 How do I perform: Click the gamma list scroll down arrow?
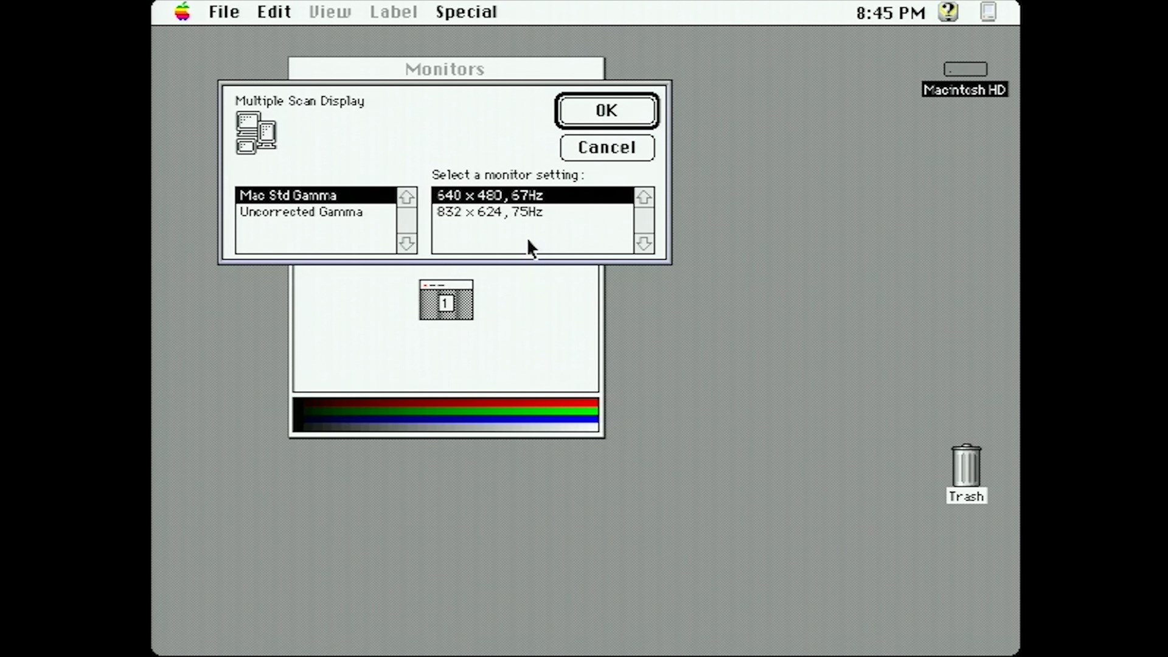tap(406, 244)
